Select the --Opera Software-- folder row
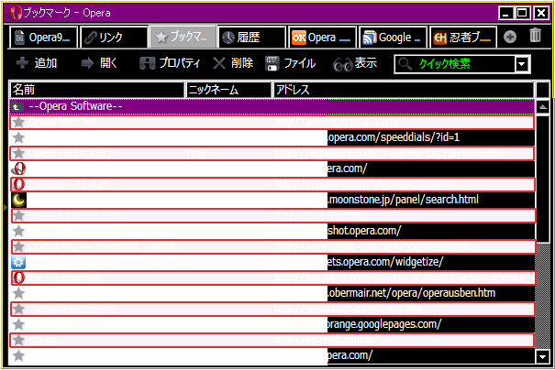The height and width of the screenshot is (370, 555). point(272,106)
